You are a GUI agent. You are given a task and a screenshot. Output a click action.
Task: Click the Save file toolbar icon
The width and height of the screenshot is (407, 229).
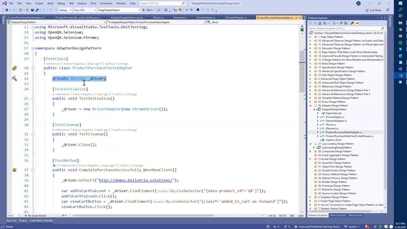pyautogui.click(x=32, y=10)
